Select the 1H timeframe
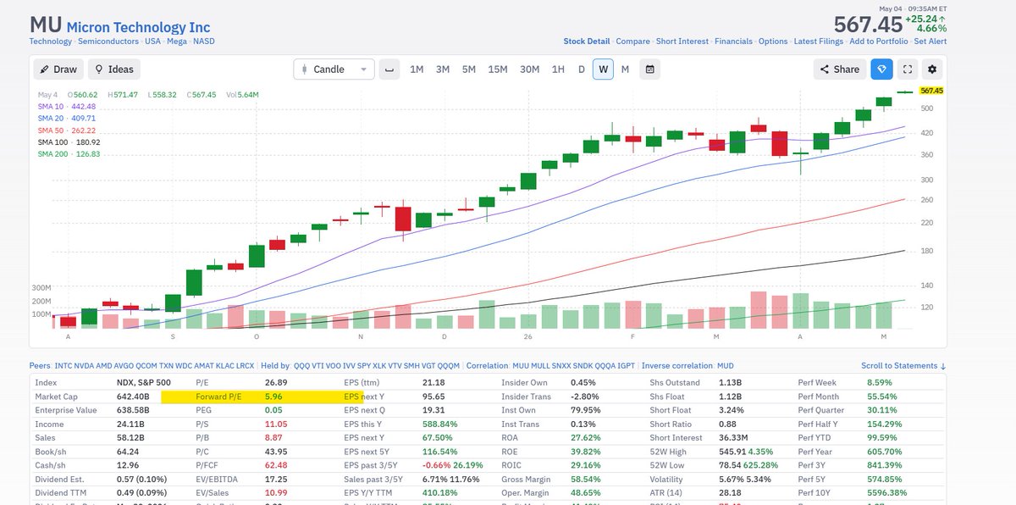This screenshot has width=1016, height=505. click(558, 69)
